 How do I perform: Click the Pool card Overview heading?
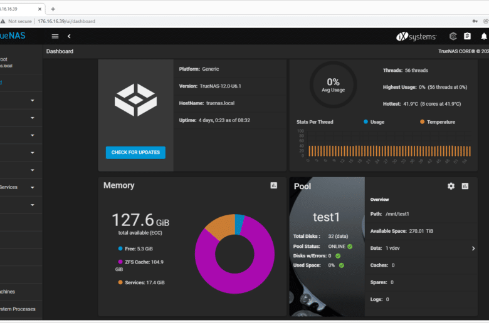coord(379,200)
